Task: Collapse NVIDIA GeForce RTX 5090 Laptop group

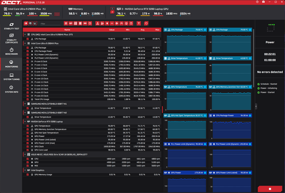Action: click(x=25, y=122)
